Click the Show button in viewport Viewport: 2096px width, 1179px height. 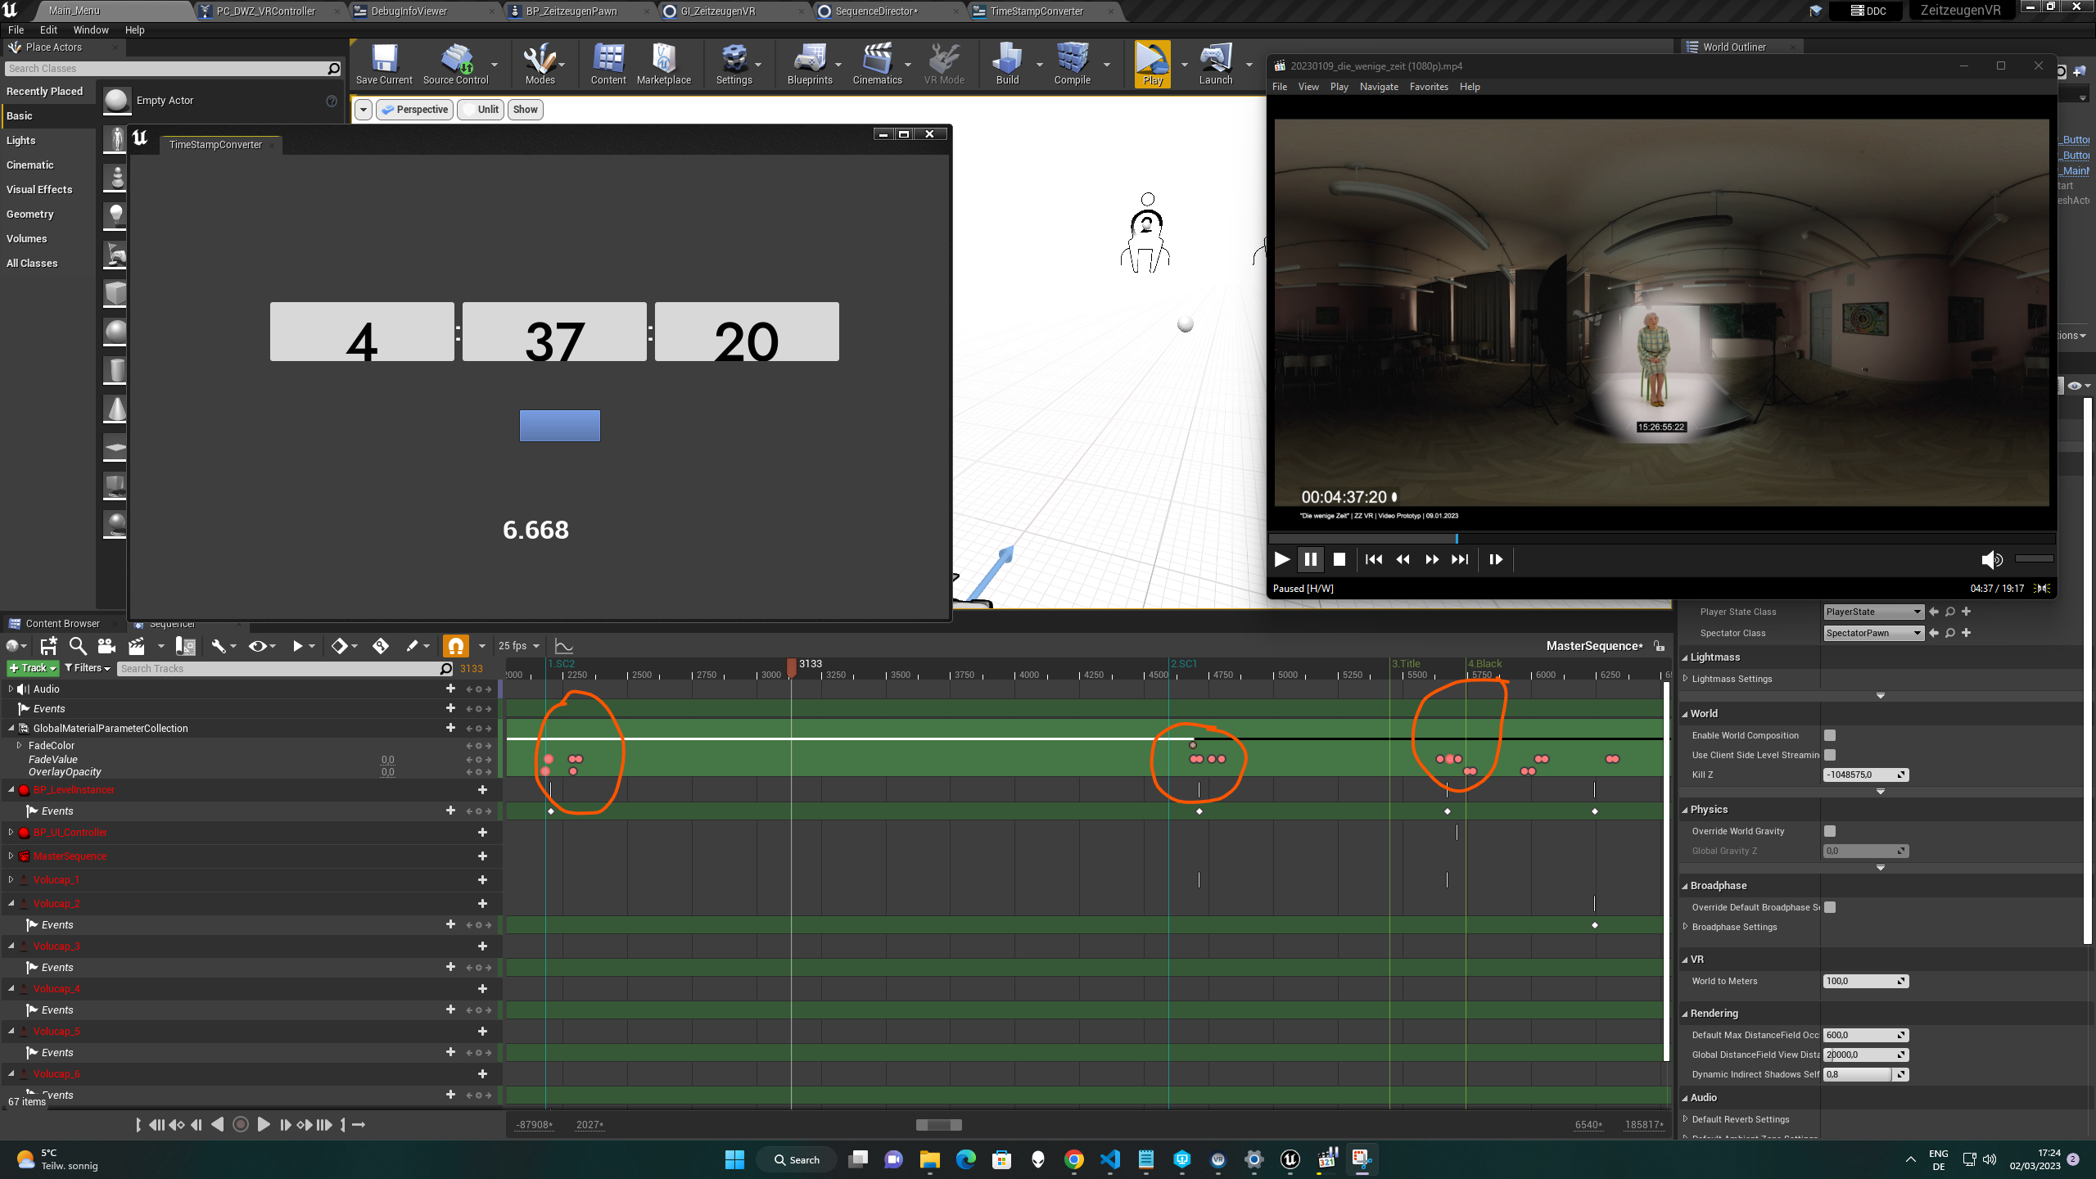(526, 109)
